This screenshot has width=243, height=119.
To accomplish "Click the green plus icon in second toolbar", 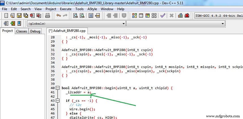I will click(12, 23).
